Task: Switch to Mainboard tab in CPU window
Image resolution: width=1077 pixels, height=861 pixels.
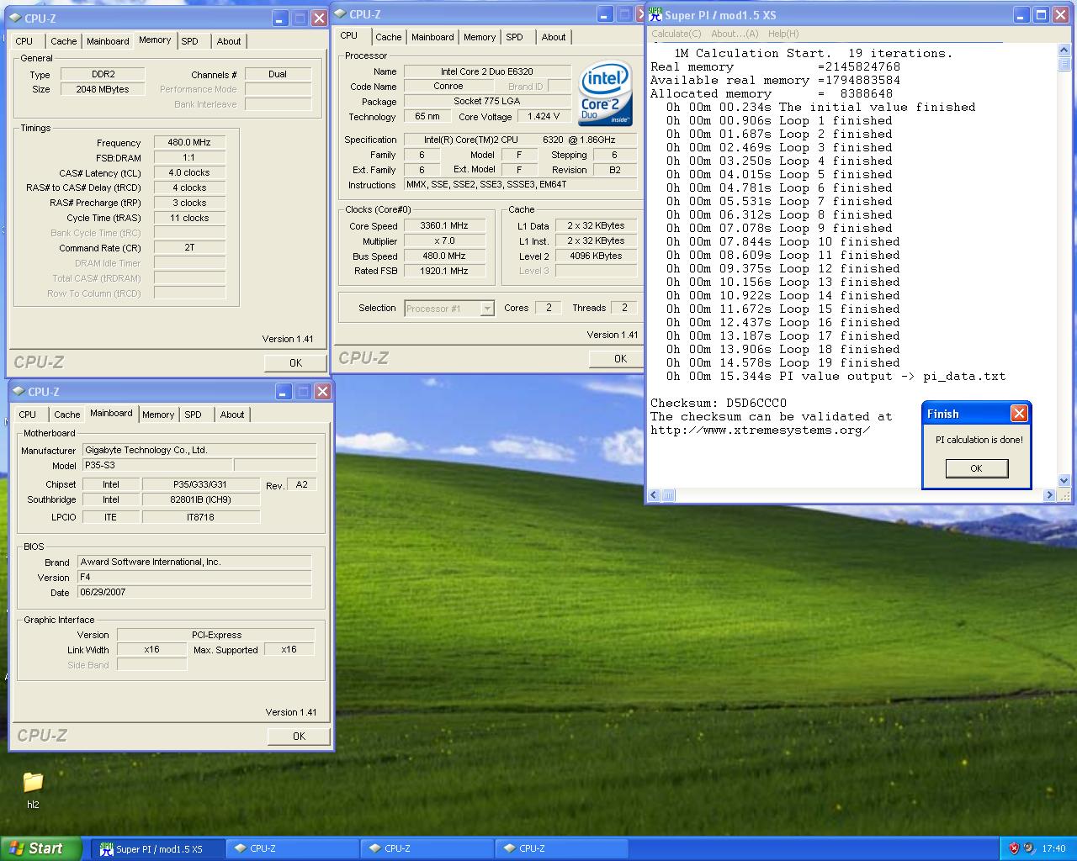Action: point(432,37)
